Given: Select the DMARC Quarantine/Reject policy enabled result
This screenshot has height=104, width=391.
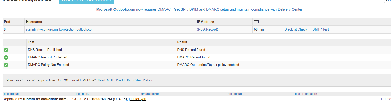Looking at the screenshot, I should tap(208, 65).
